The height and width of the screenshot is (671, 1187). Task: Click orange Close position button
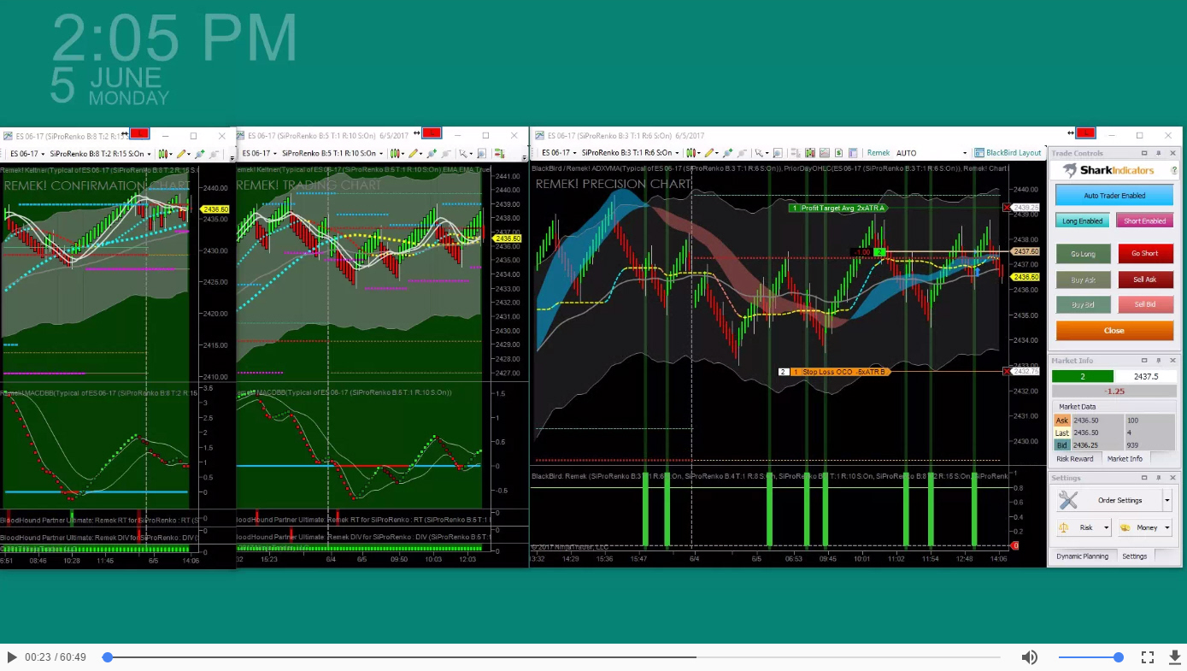pos(1114,330)
